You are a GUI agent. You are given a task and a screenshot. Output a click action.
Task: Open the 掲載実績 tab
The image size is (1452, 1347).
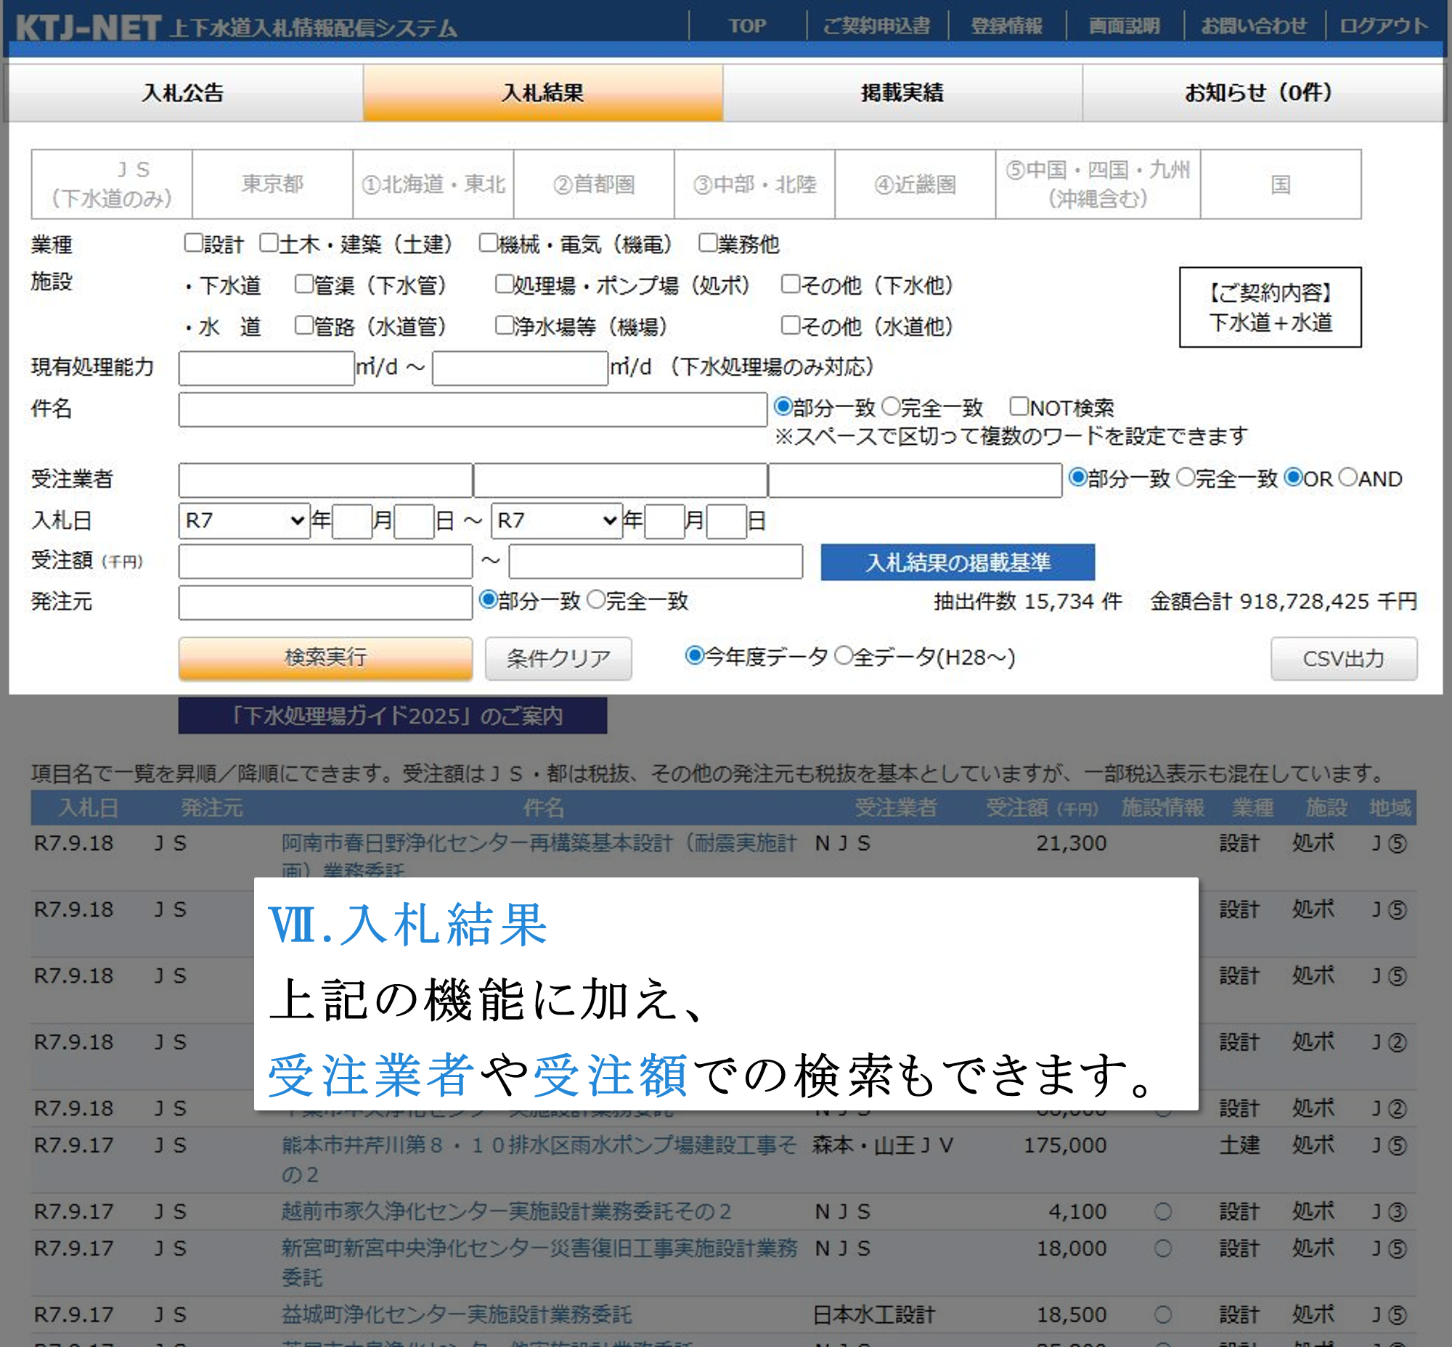point(902,93)
